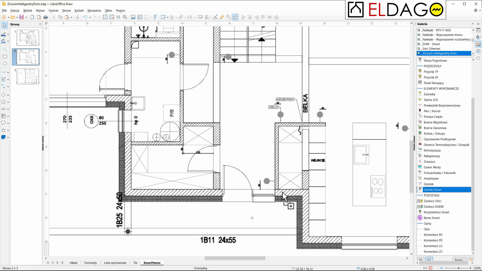Open the Save button dropdown arrow
Image resolution: width=482 pixels, height=271 pixels.
click(x=26, y=17)
